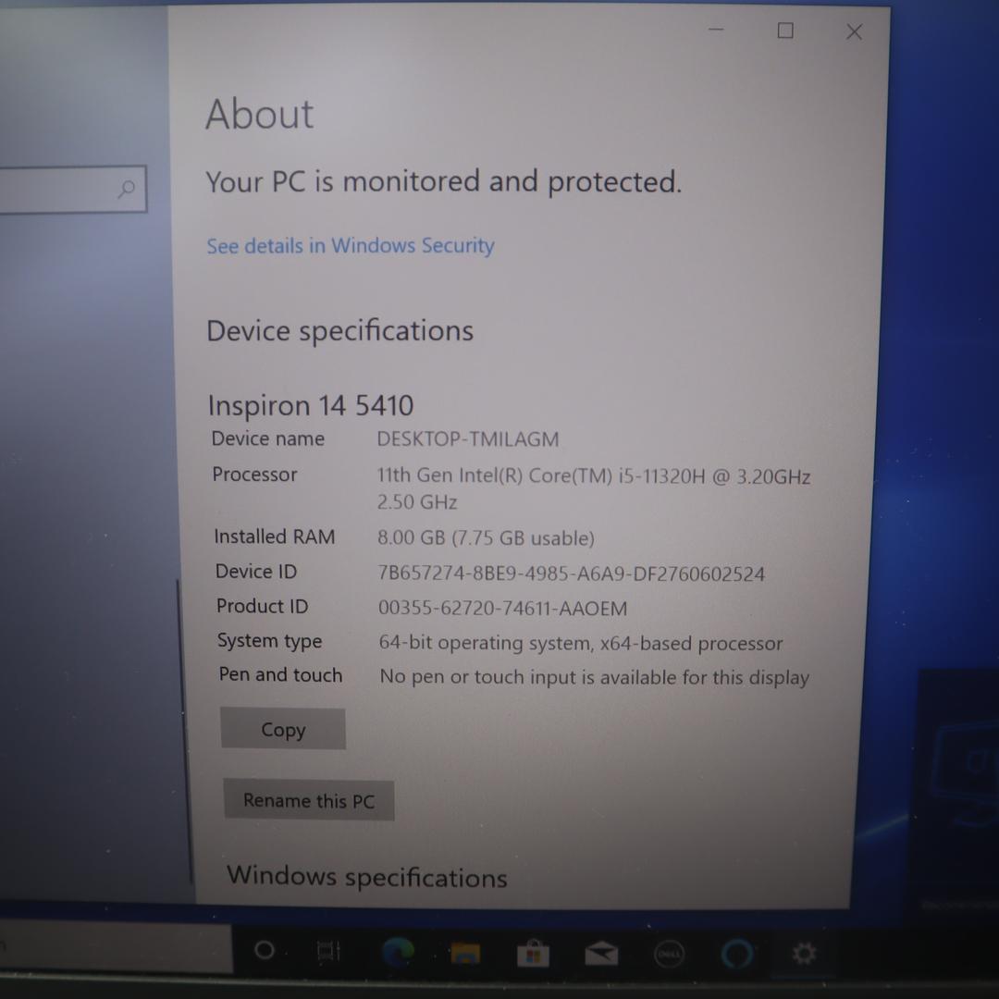Viewport: 999px width, 999px height.
Task: Click the Copy button under device specifications
Action: click(283, 729)
